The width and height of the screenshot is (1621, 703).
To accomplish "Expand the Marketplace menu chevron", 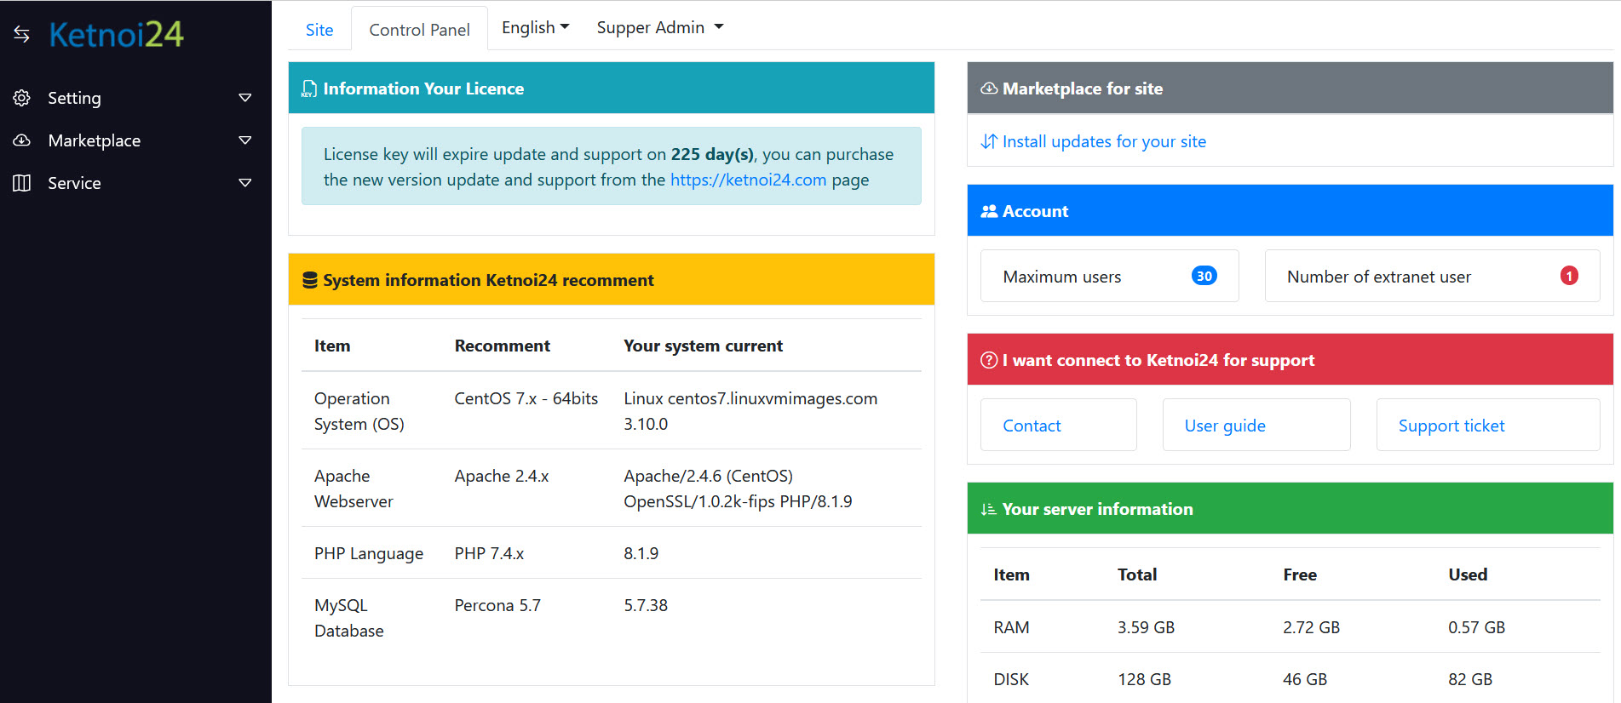I will point(245,140).
